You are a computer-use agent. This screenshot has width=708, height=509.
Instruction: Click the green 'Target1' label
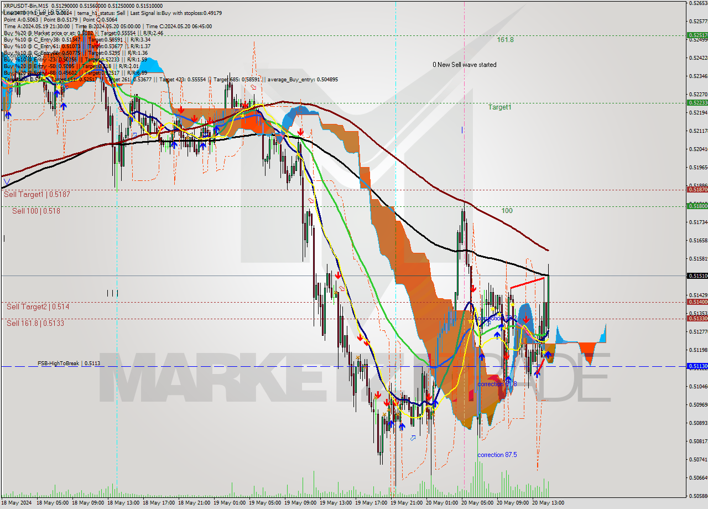coord(499,107)
